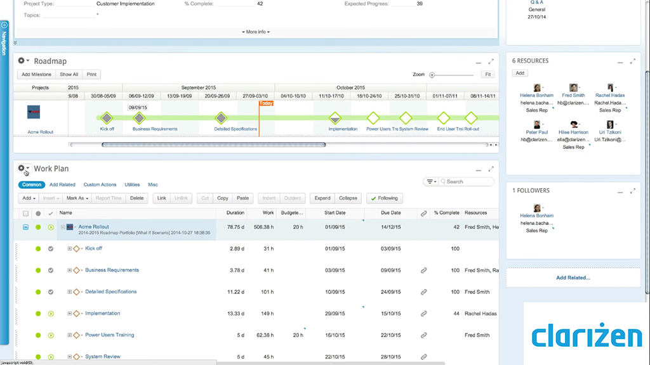
Task: Adjust the Roadmap zoom slider
Action: click(x=432, y=75)
